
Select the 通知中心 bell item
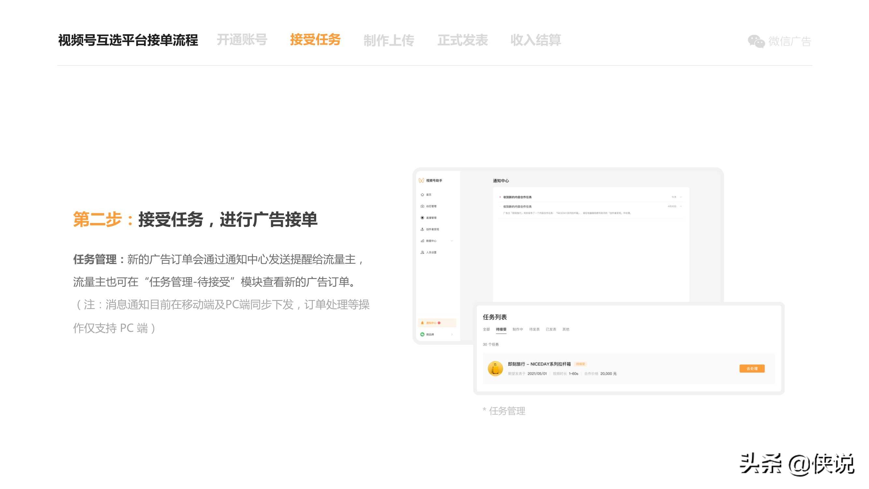tap(437, 323)
